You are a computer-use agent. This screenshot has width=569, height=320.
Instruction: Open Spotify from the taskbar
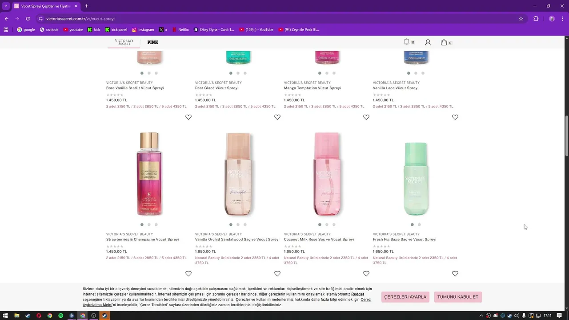tap(60, 316)
